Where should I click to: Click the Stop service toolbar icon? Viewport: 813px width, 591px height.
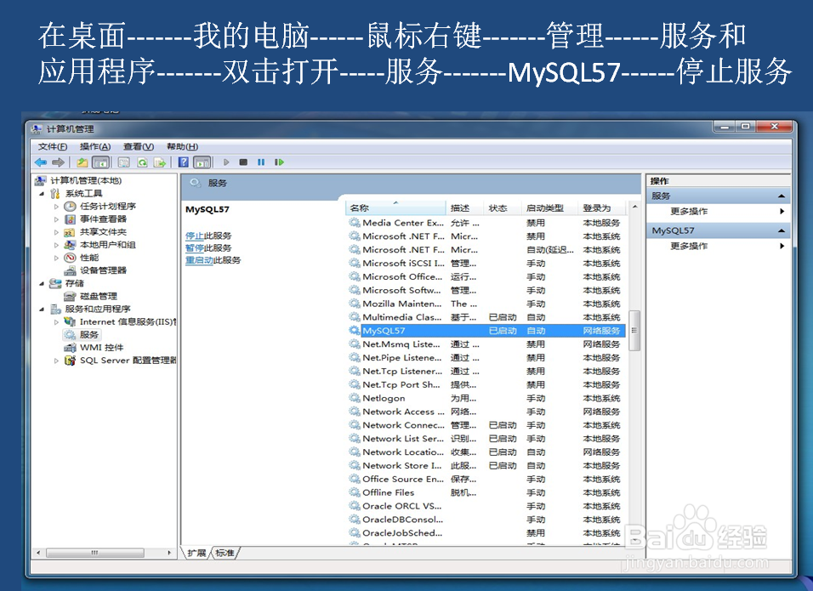point(244,162)
